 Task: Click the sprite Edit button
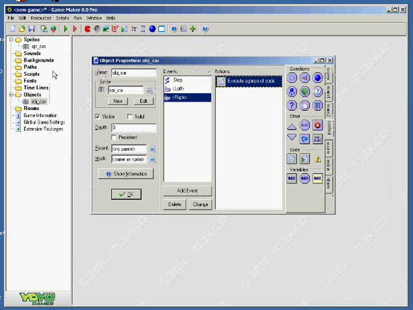pos(144,101)
